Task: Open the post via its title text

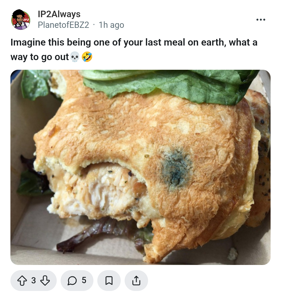Action: coord(134,49)
